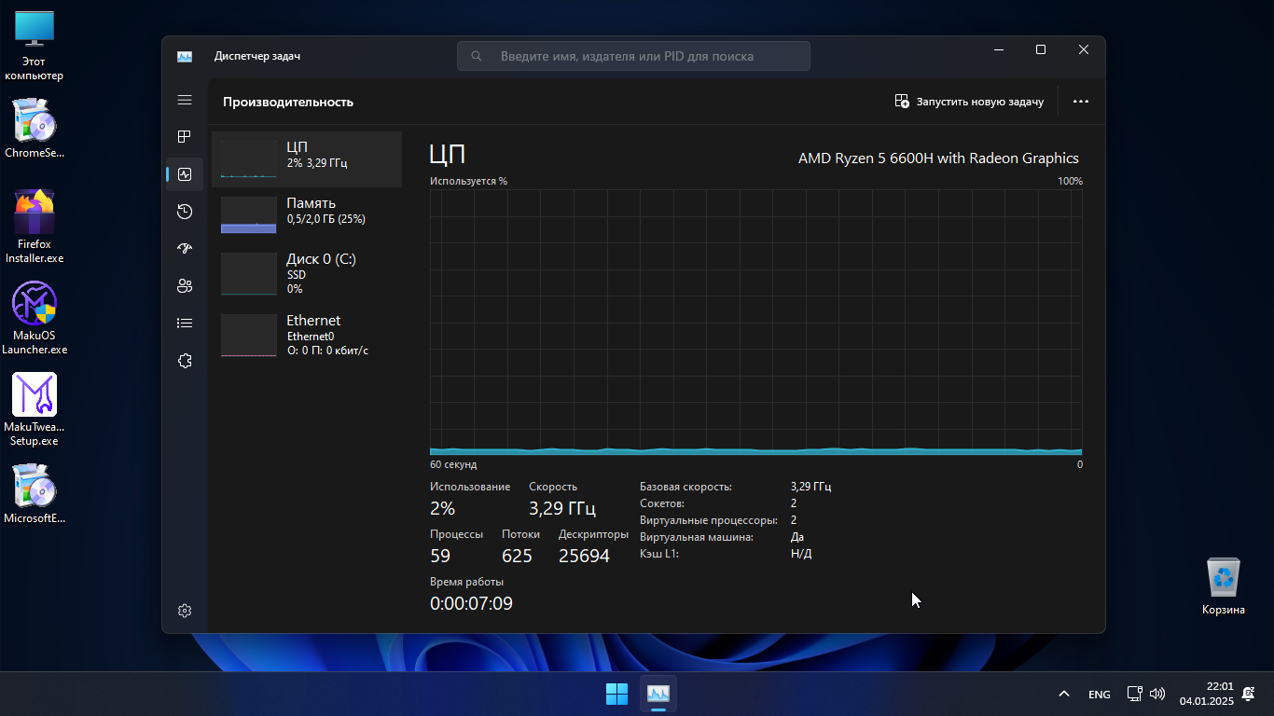This screenshot has width=1274, height=716.
Task: Select the ЦП resource in performance list
Action: [x=307, y=159]
